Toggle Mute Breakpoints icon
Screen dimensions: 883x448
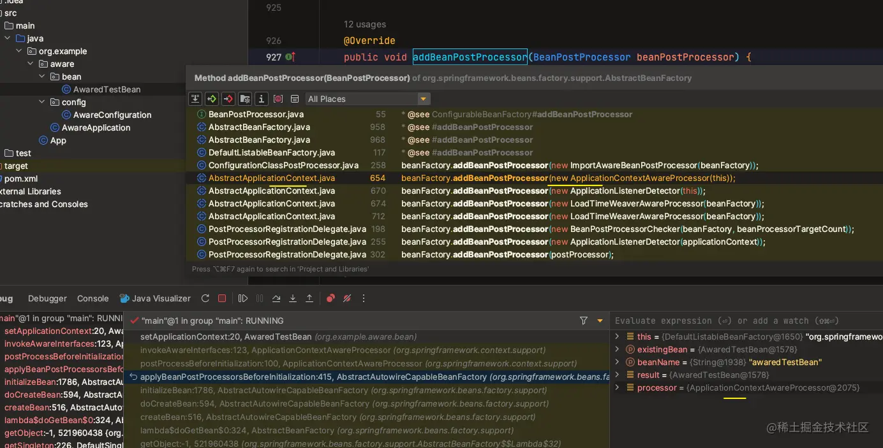pyautogui.click(x=347, y=298)
